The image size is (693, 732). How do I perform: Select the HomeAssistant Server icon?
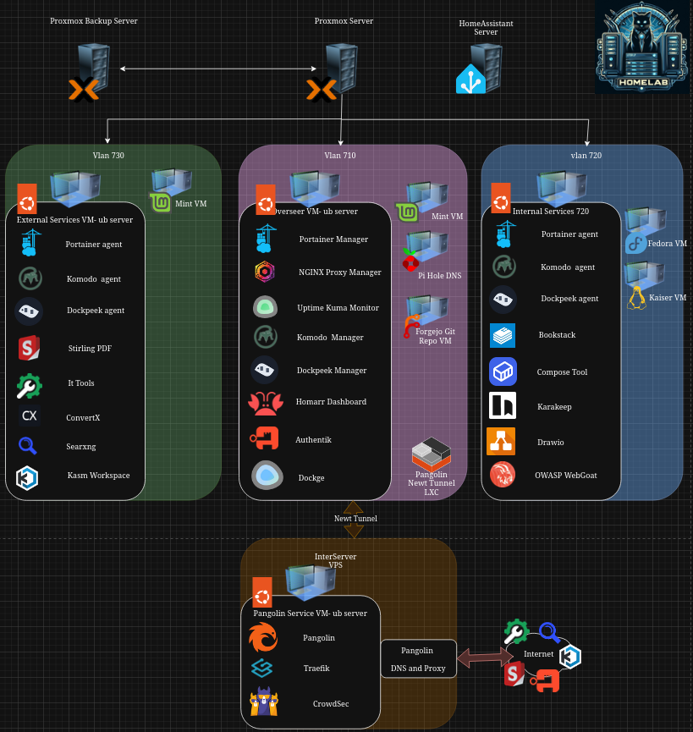coord(479,71)
